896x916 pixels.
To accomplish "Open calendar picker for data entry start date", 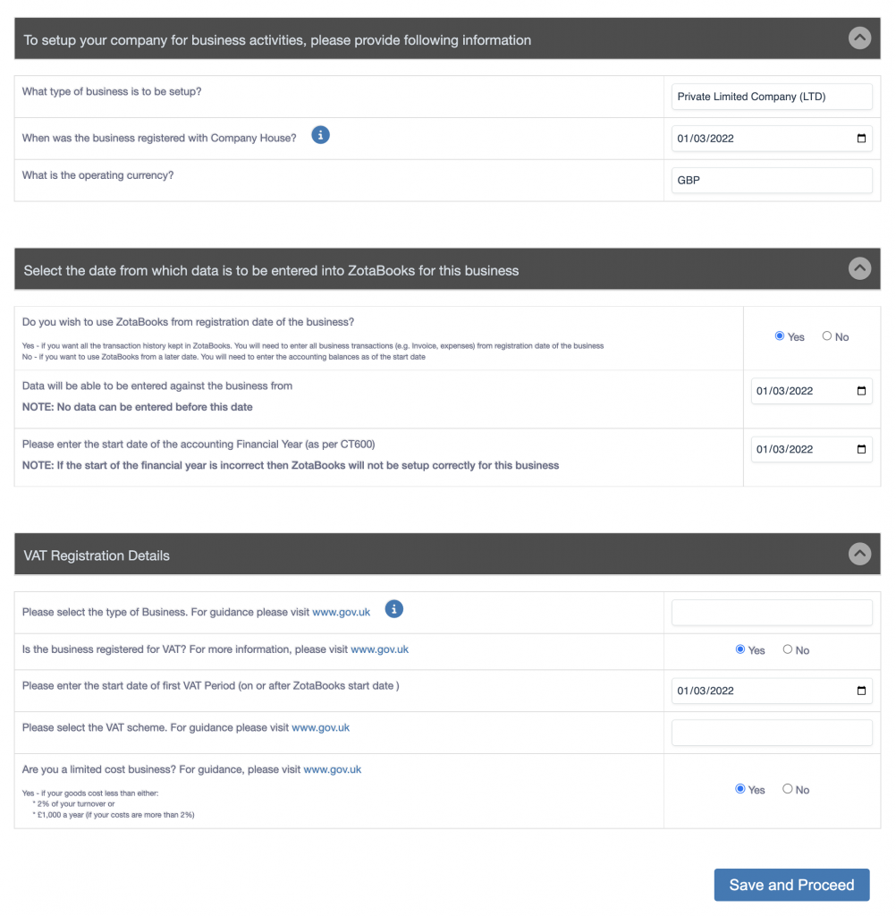I will coord(861,391).
